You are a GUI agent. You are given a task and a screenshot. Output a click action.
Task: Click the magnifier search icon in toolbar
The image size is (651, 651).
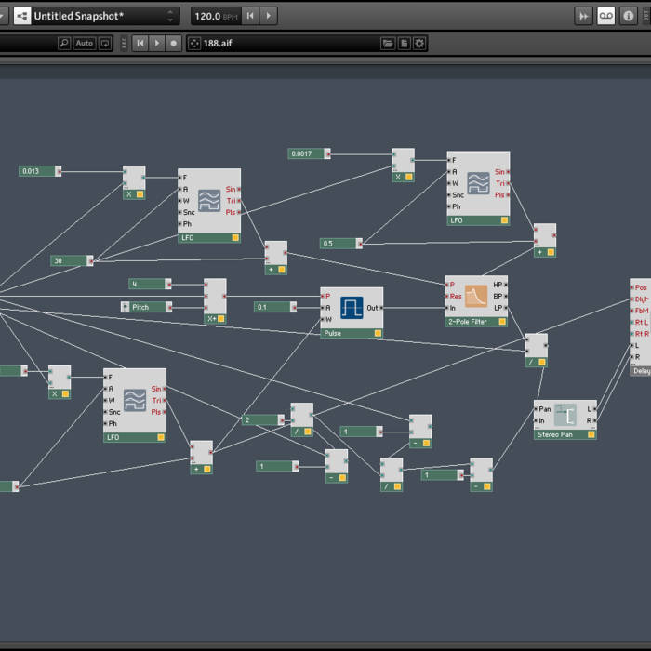point(64,44)
